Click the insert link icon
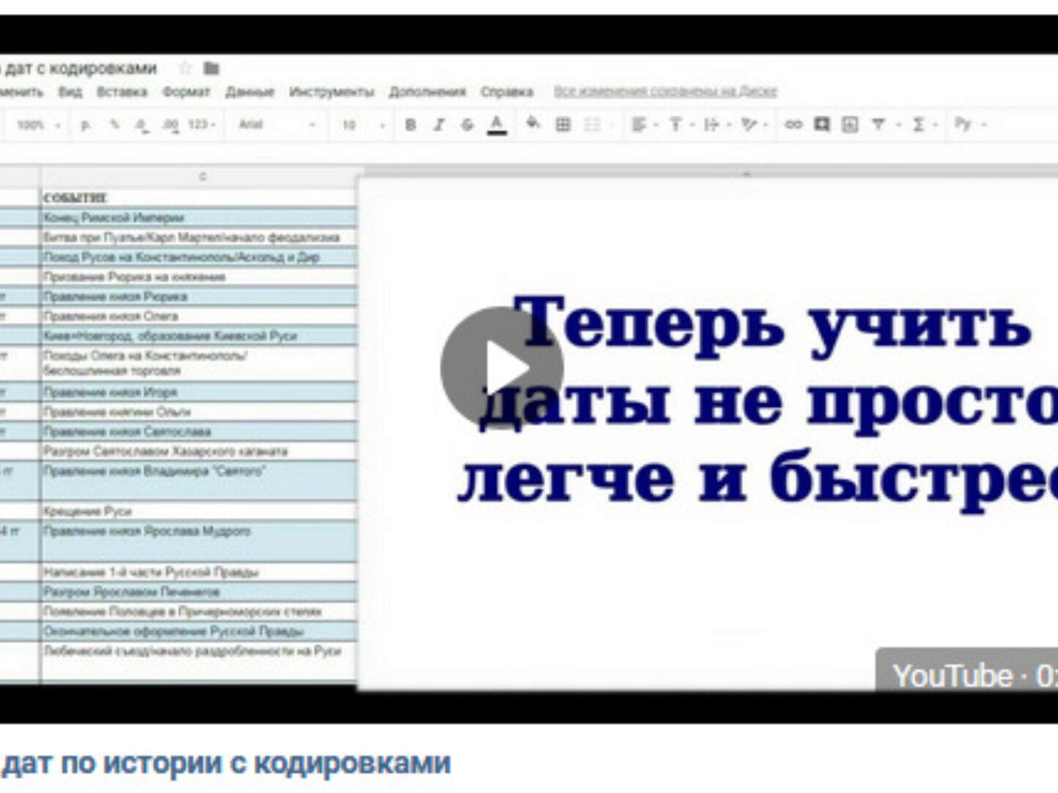Viewport: 1058px width, 793px height. click(x=793, y=125)
